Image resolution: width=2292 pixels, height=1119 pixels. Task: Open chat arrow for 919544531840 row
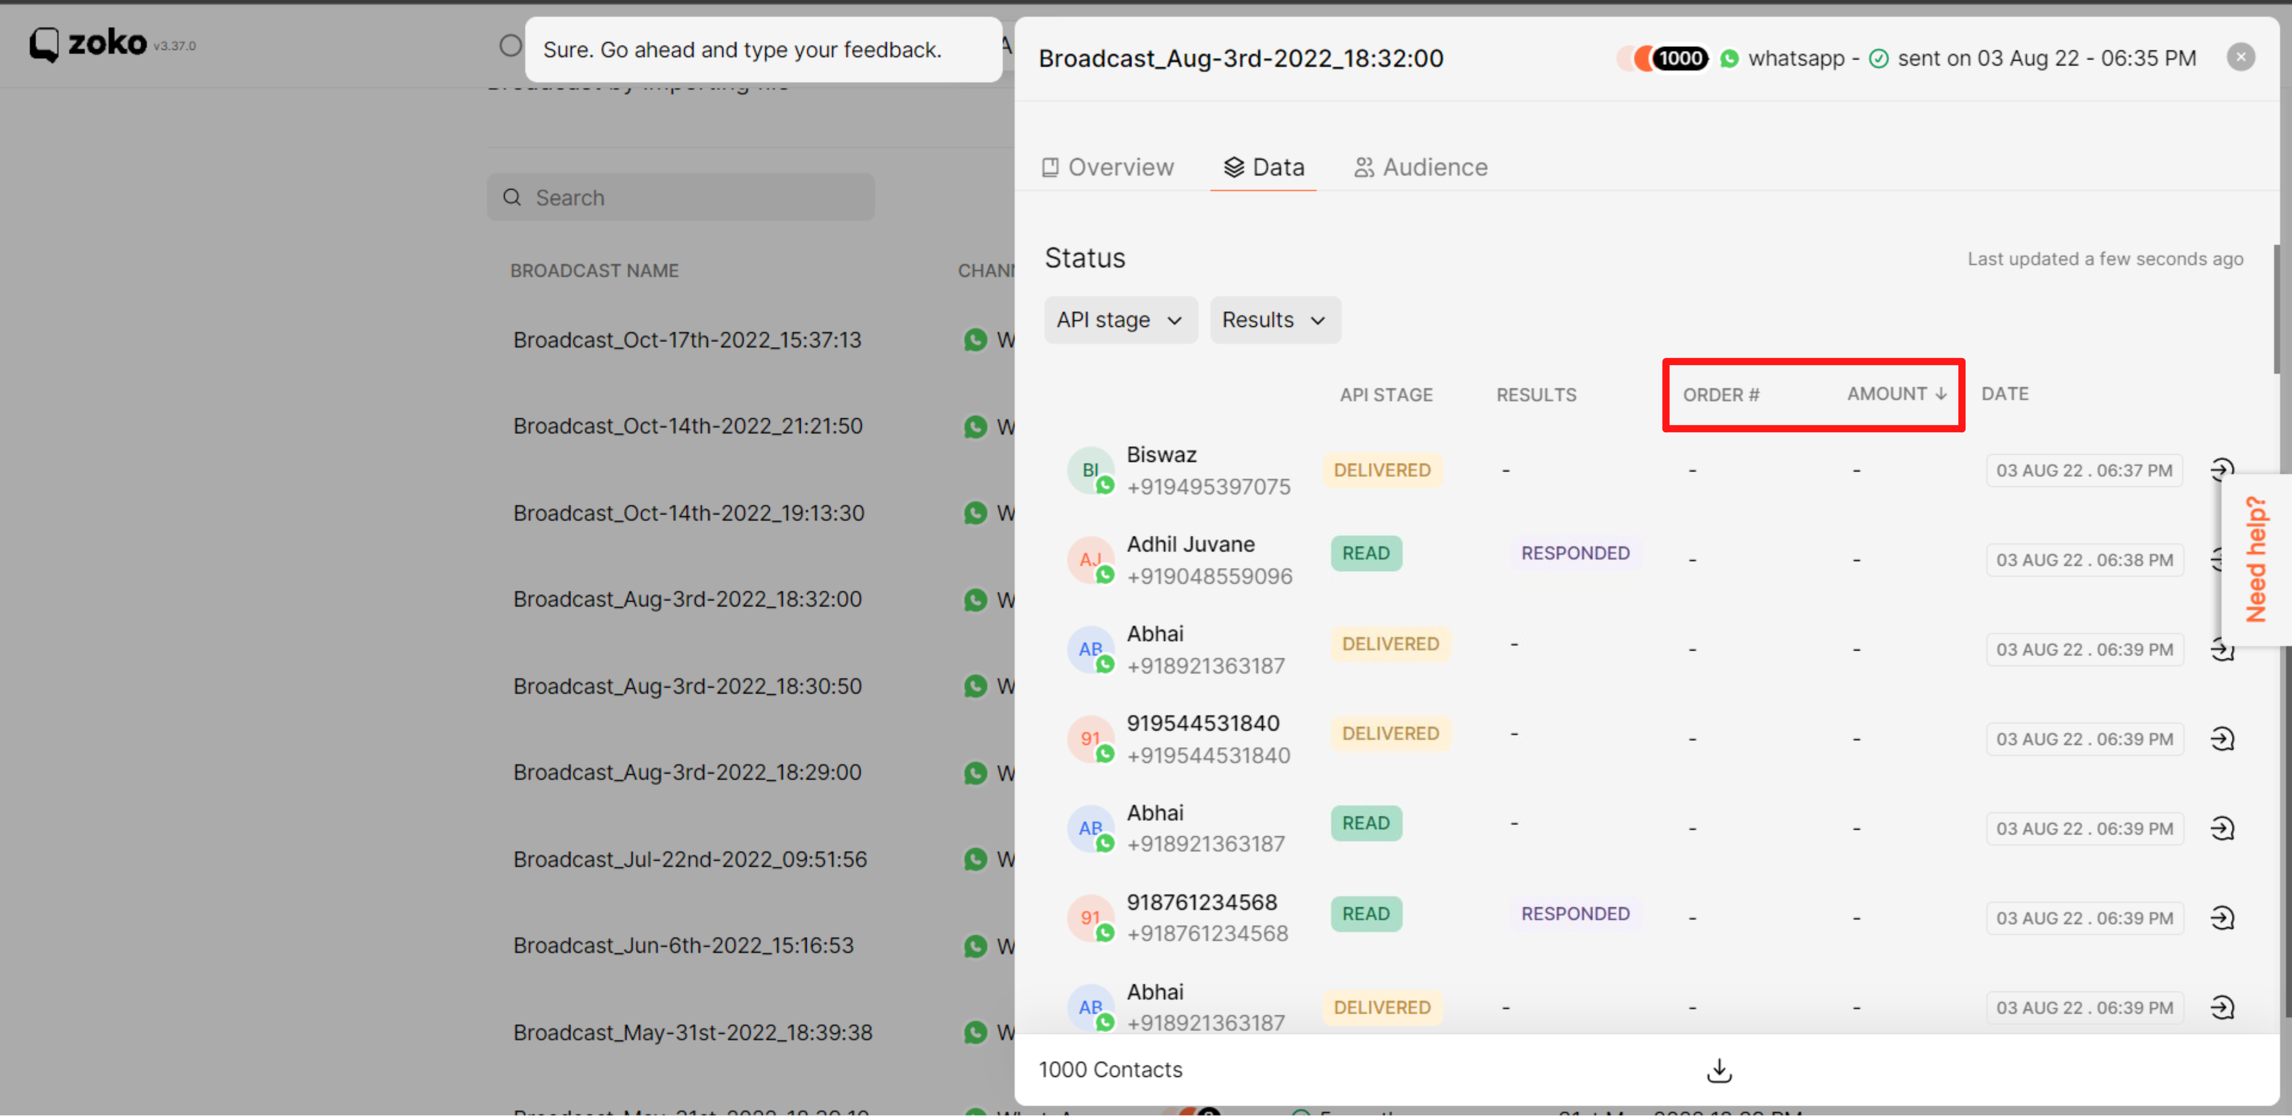[x=2222, y=740]
